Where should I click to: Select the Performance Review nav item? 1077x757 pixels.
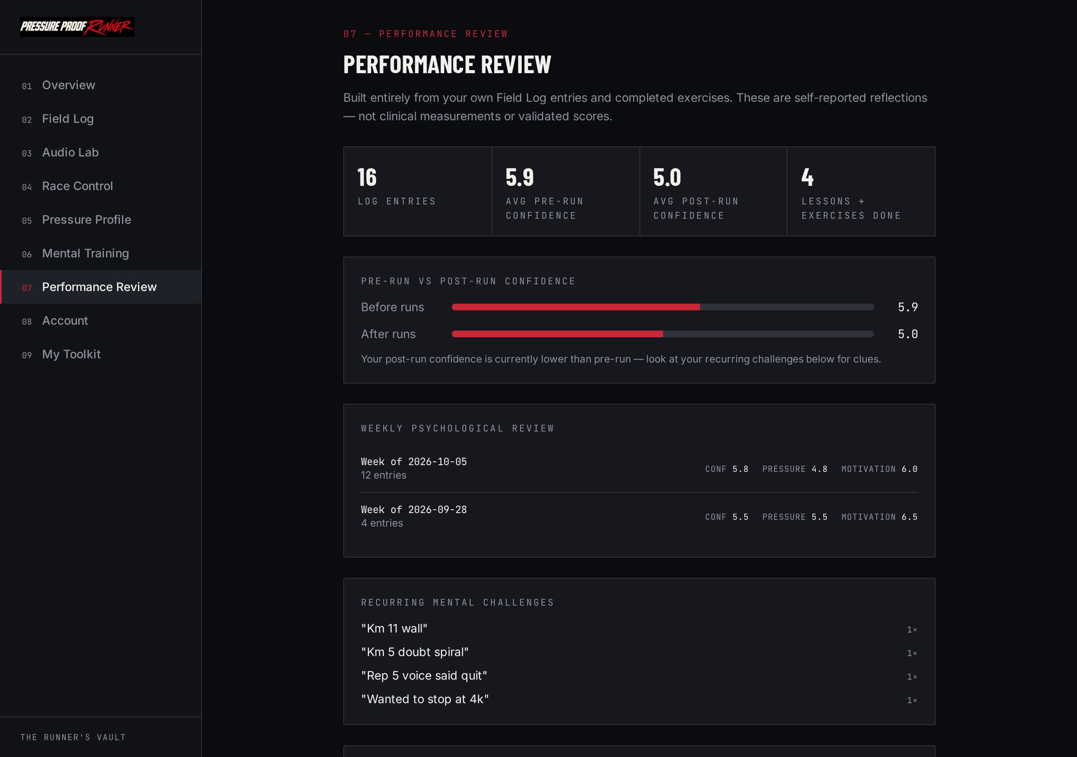coord(101,287)
